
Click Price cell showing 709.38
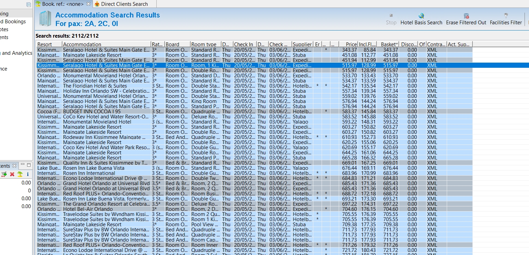pyautogui.click(x=348, y=224)
